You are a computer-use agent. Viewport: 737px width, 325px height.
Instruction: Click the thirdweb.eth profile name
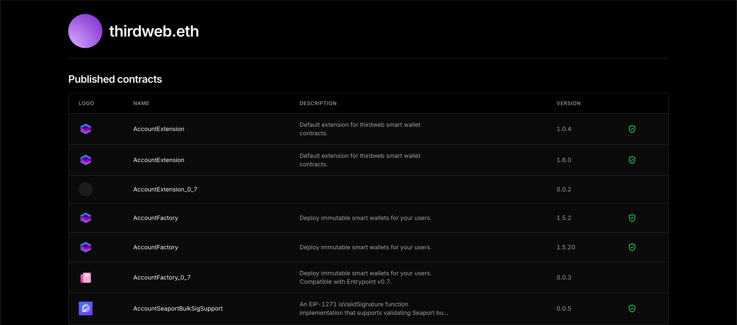[154, 31]
